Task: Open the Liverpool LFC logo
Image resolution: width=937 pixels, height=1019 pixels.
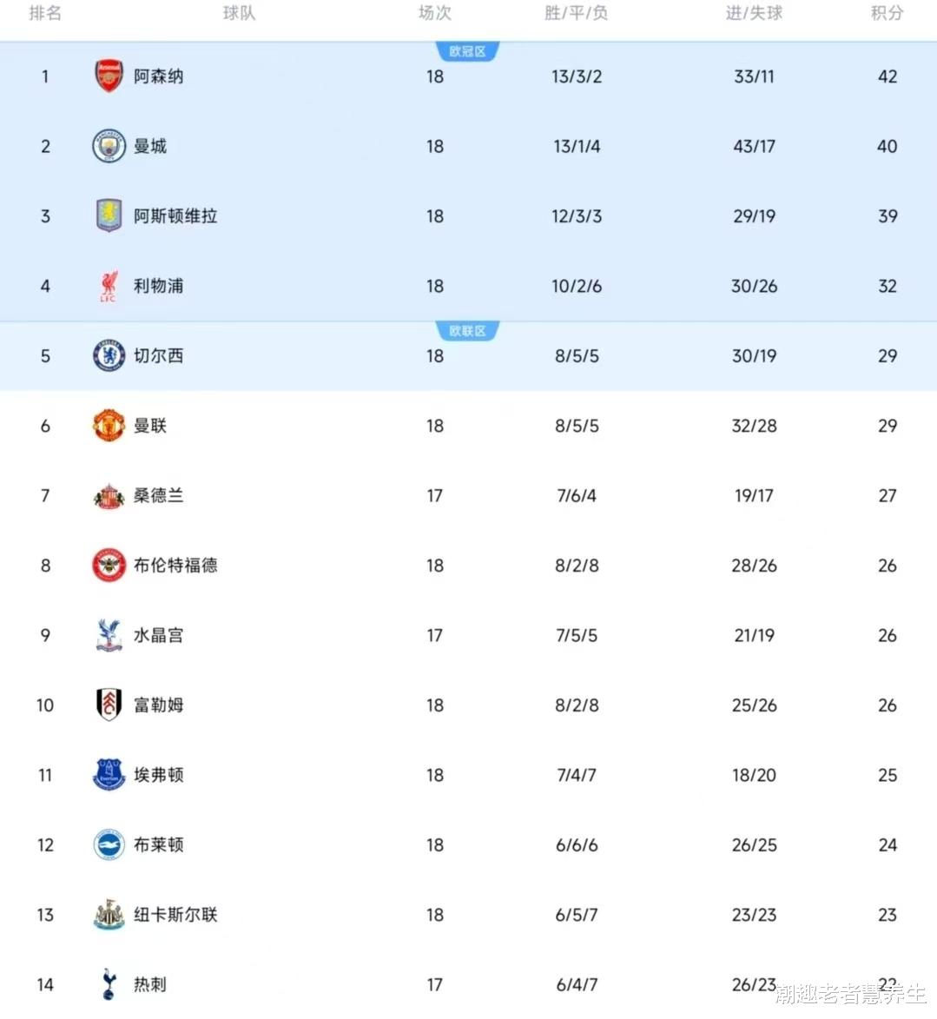Action: click(109, 286)
